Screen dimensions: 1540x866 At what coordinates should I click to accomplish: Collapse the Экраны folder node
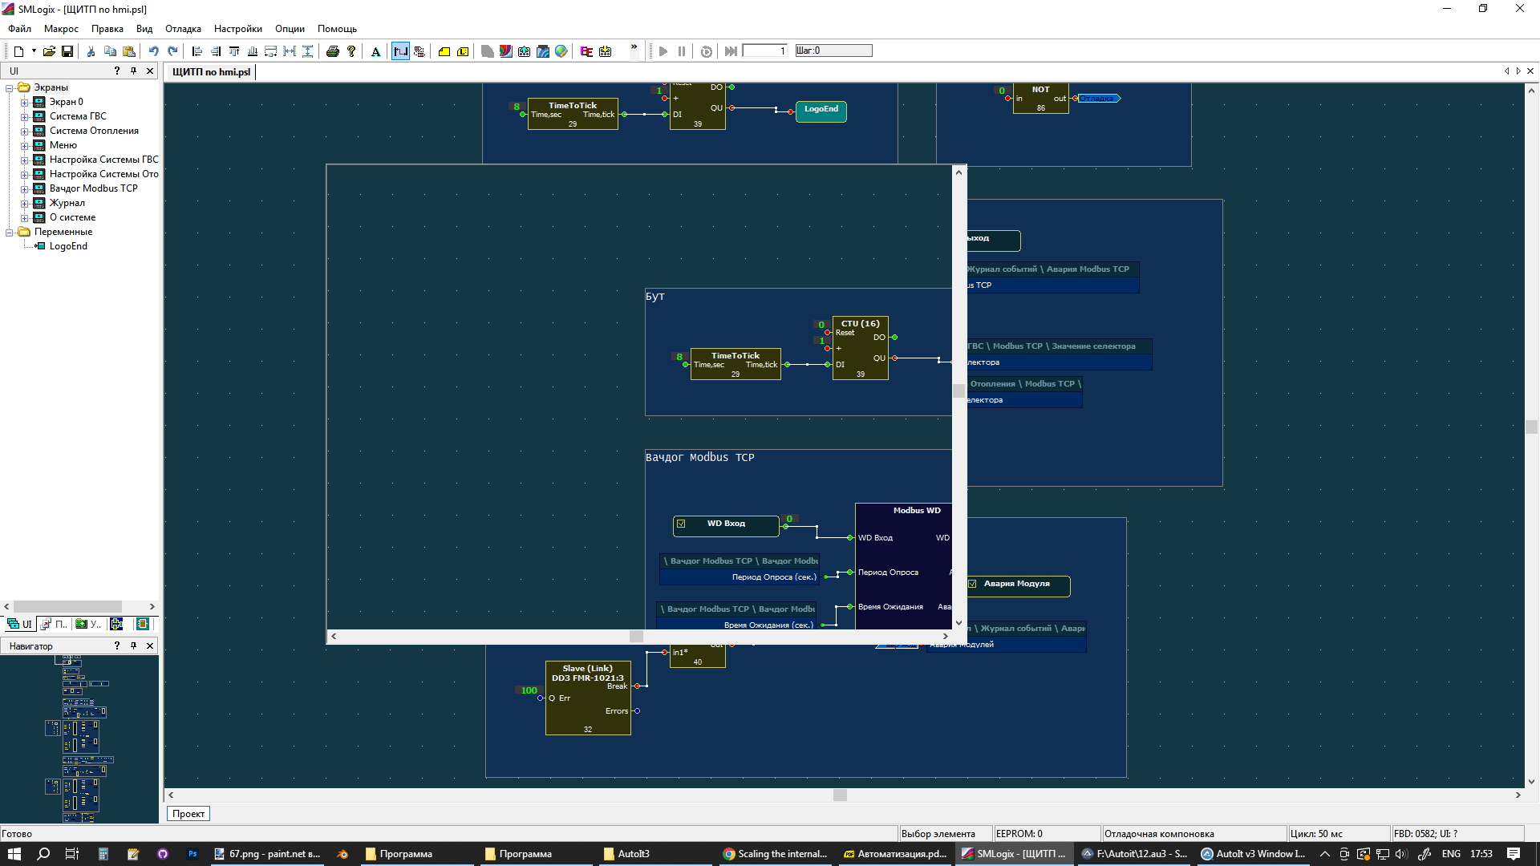[x=10, y=87]
